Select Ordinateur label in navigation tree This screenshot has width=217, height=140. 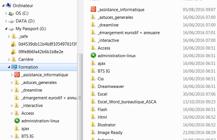(x=23, y=6)
